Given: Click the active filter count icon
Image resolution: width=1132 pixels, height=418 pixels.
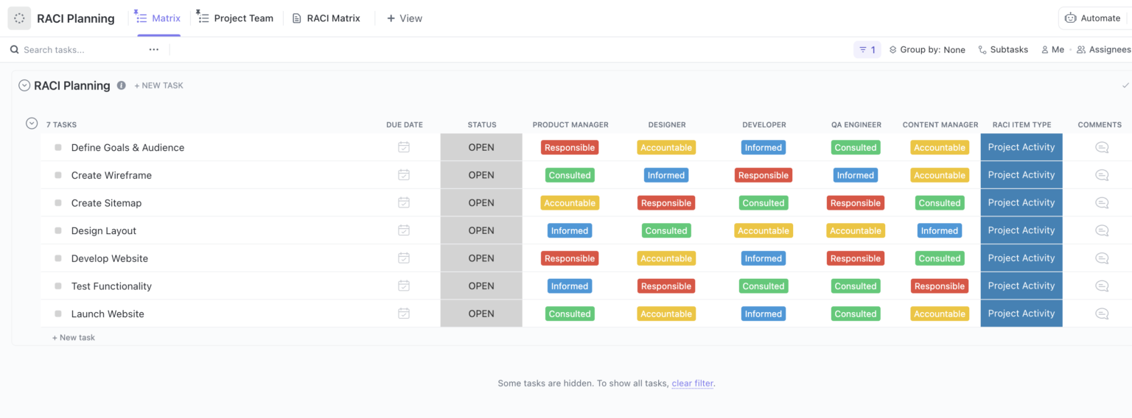Looking at the screenshot, I should click(867, 49).
